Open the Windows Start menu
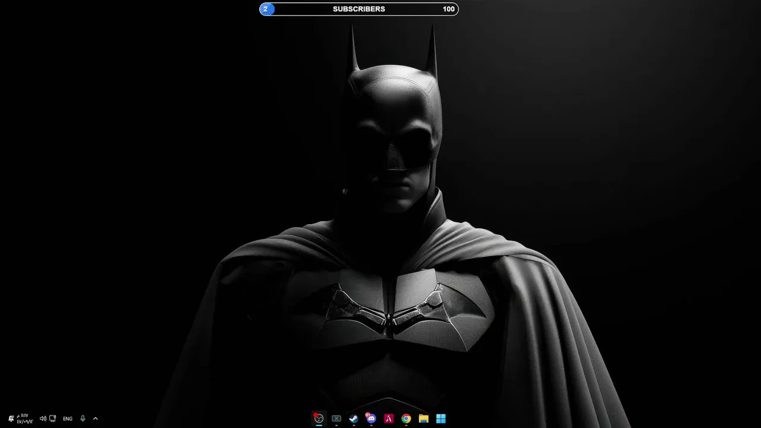Screen dimensions: 761x428 (x=441, y=418)
